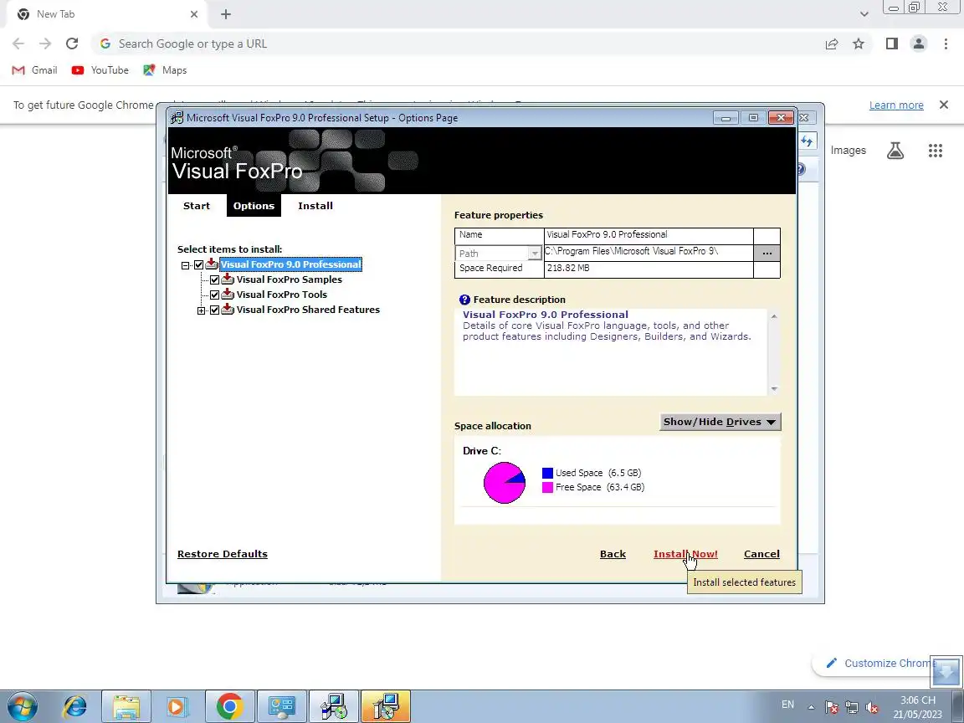Show hidden system tray icons

(x=812, y=707)
